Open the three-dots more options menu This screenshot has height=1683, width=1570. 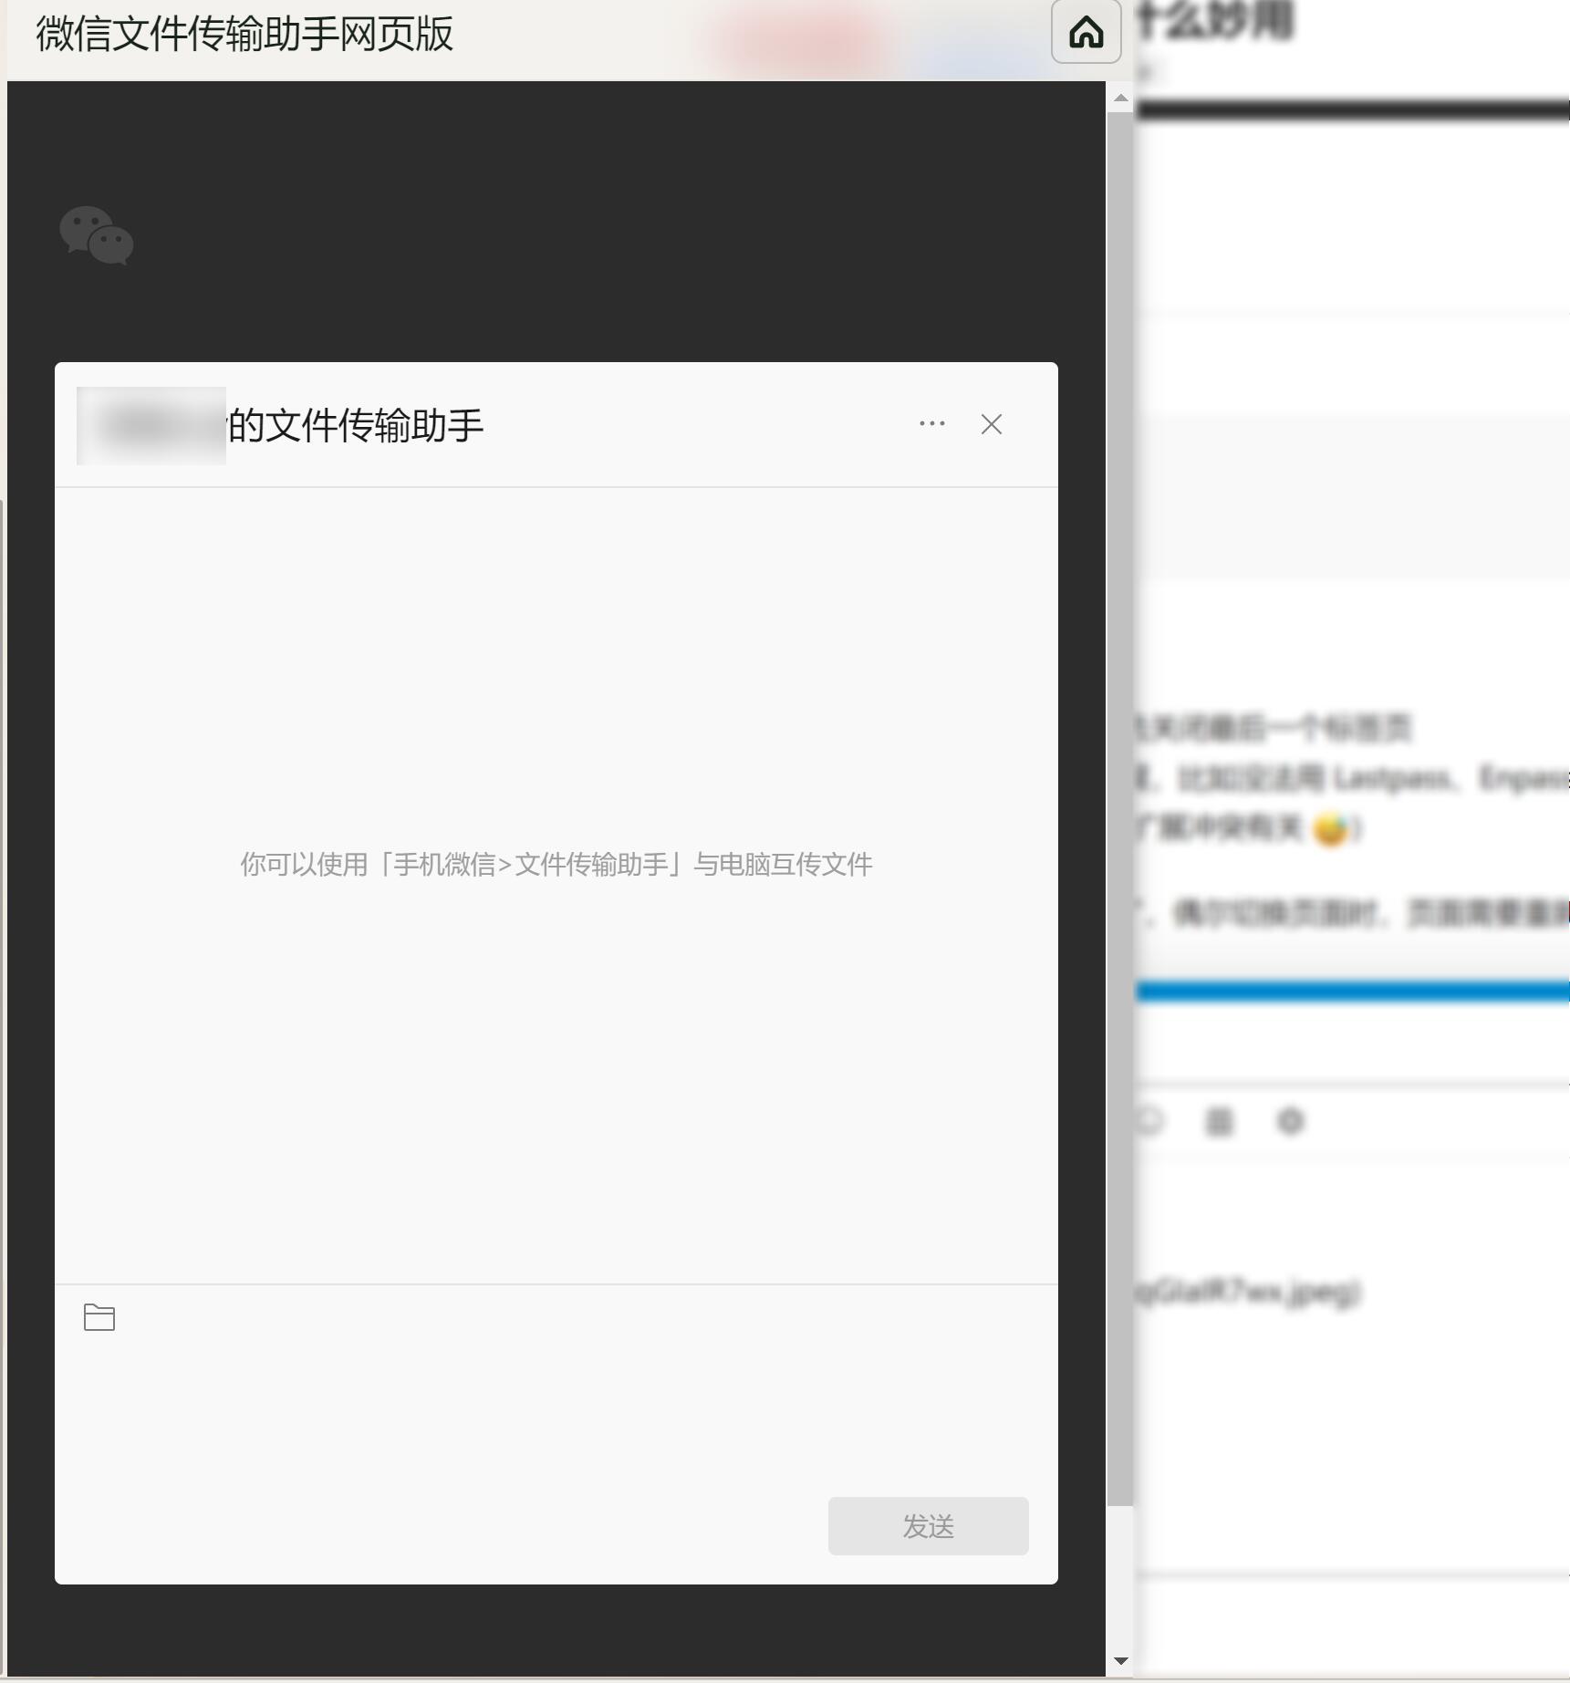[932, 424]
